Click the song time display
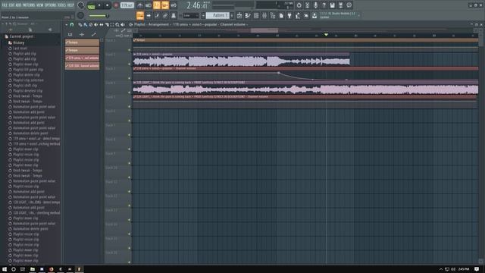This screenshot has height=273, width=485. click(197, 5)
